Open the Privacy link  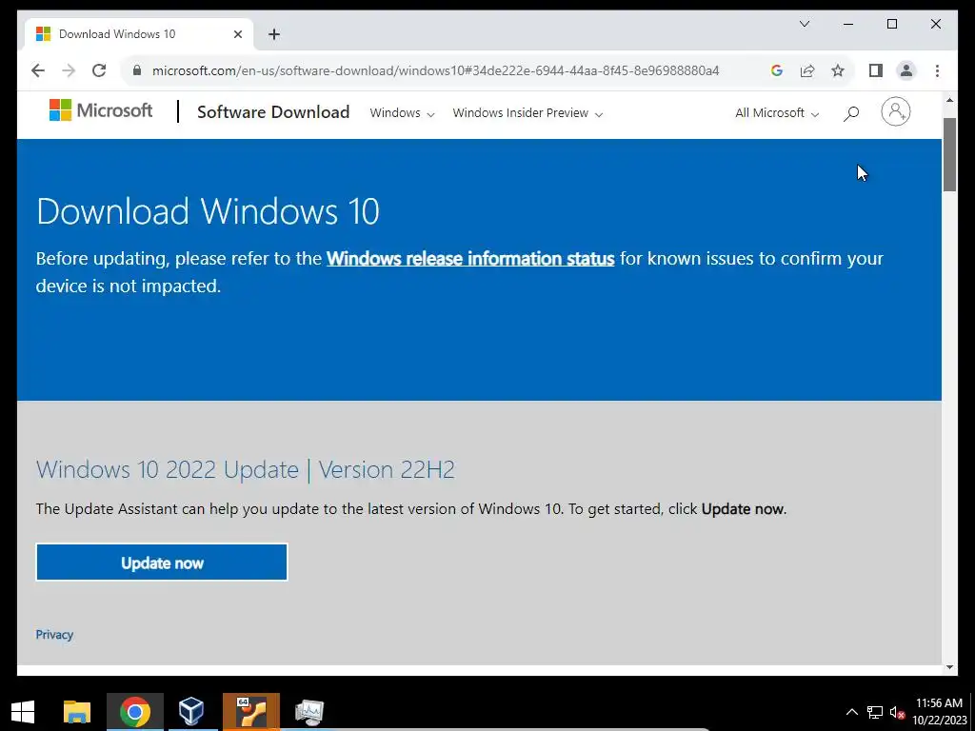point(54,635)
